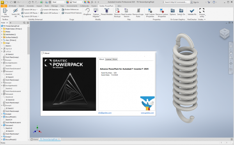Click Sign In in the title bar

195,2
